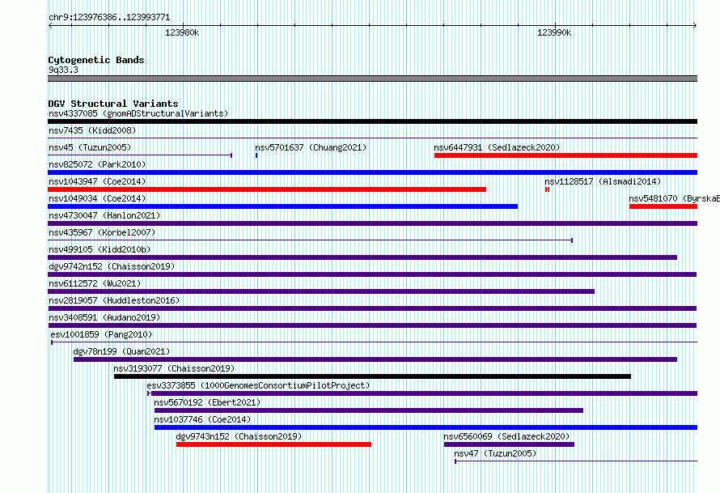Image resolution: width=720 pixels, height=493 pixels.
Task: Click the 123990k ruler tick label
Action: point(554,32)
